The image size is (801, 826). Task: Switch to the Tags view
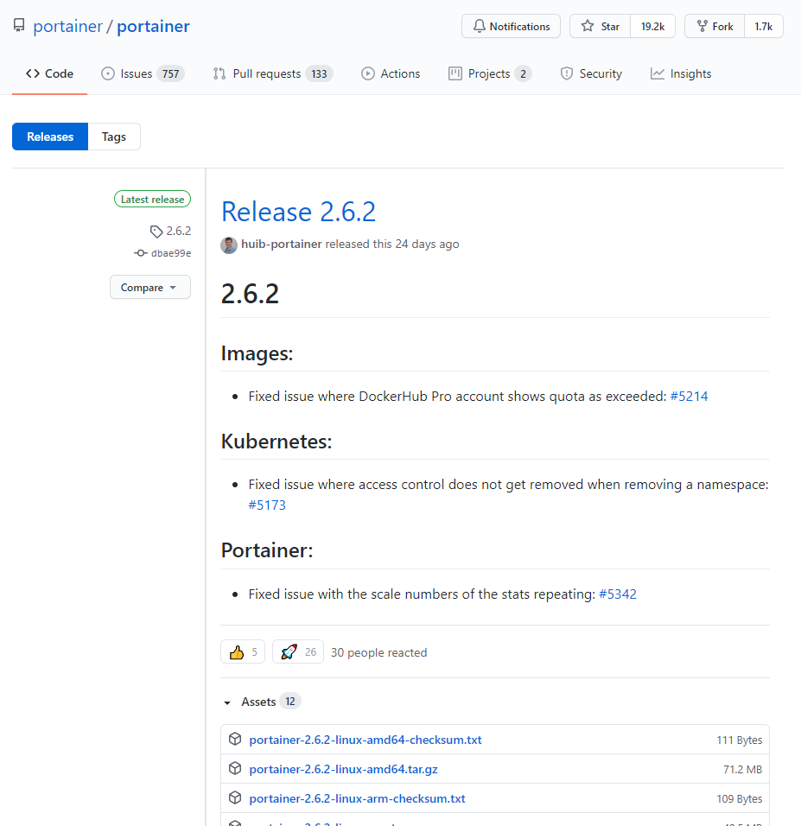pos(114,137)
